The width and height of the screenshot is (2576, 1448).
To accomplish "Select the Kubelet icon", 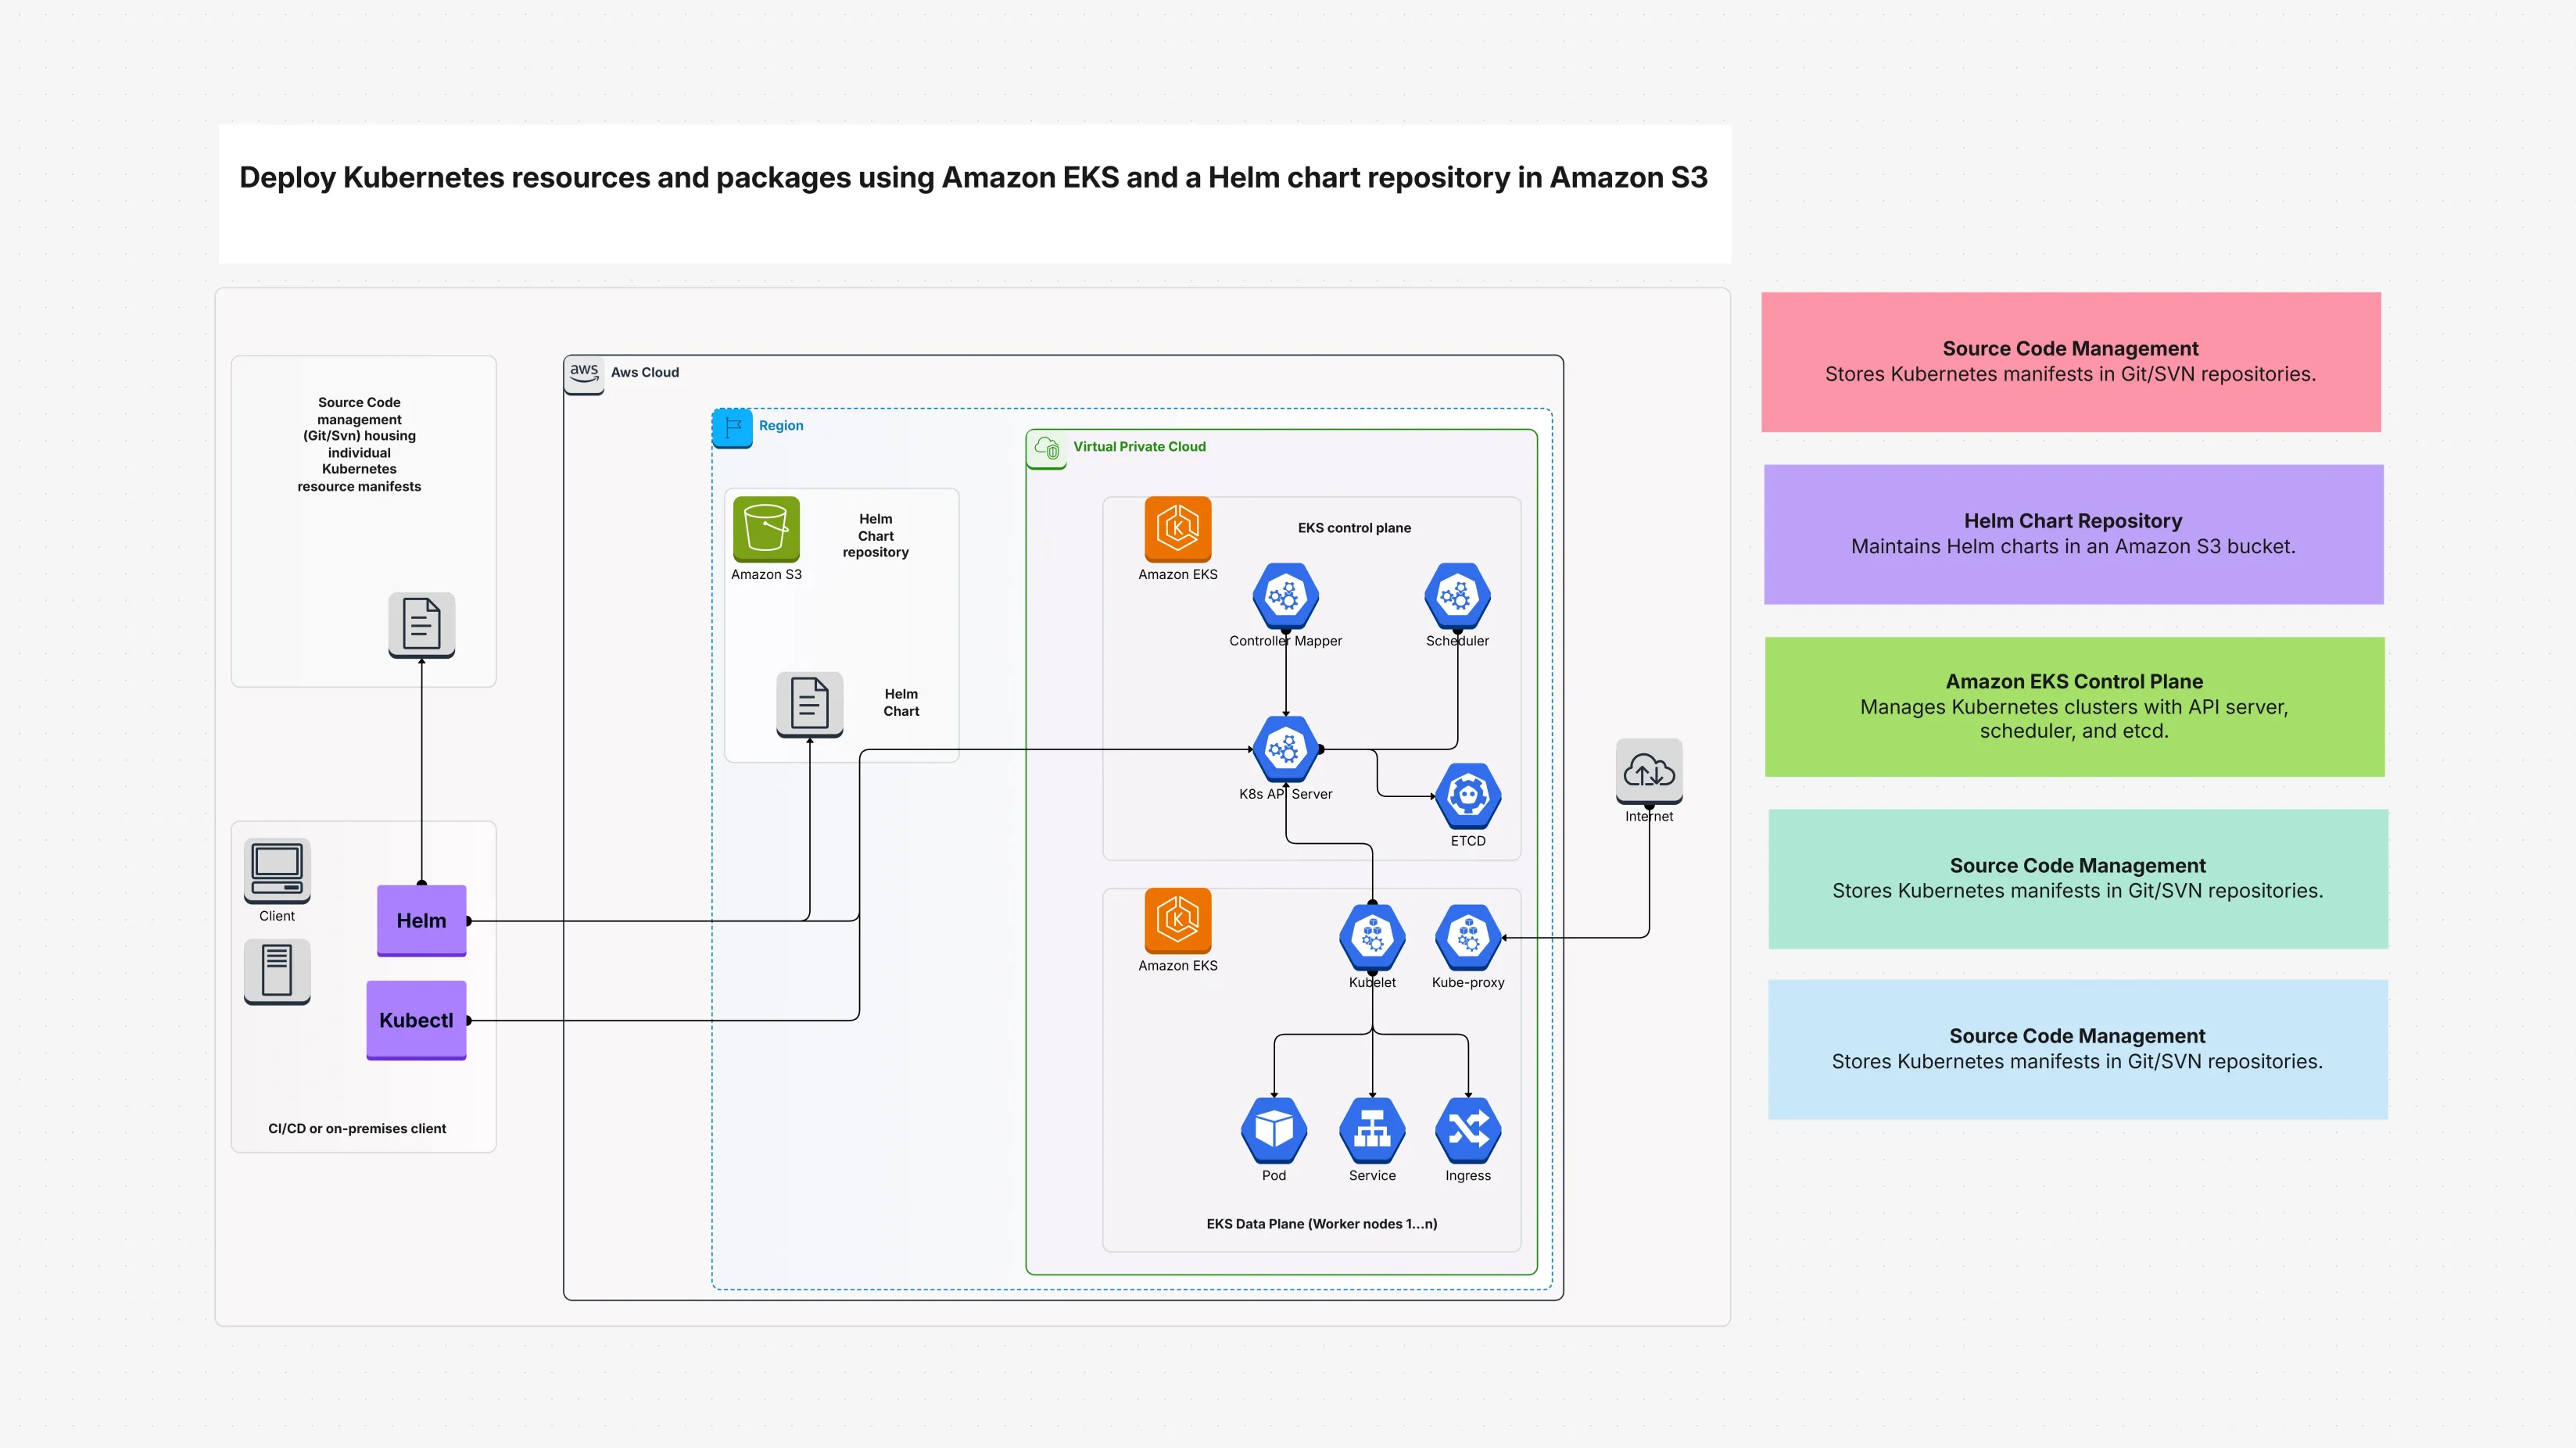I will click(x=1372, y=938).
